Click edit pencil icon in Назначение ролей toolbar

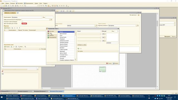(14, 47)
